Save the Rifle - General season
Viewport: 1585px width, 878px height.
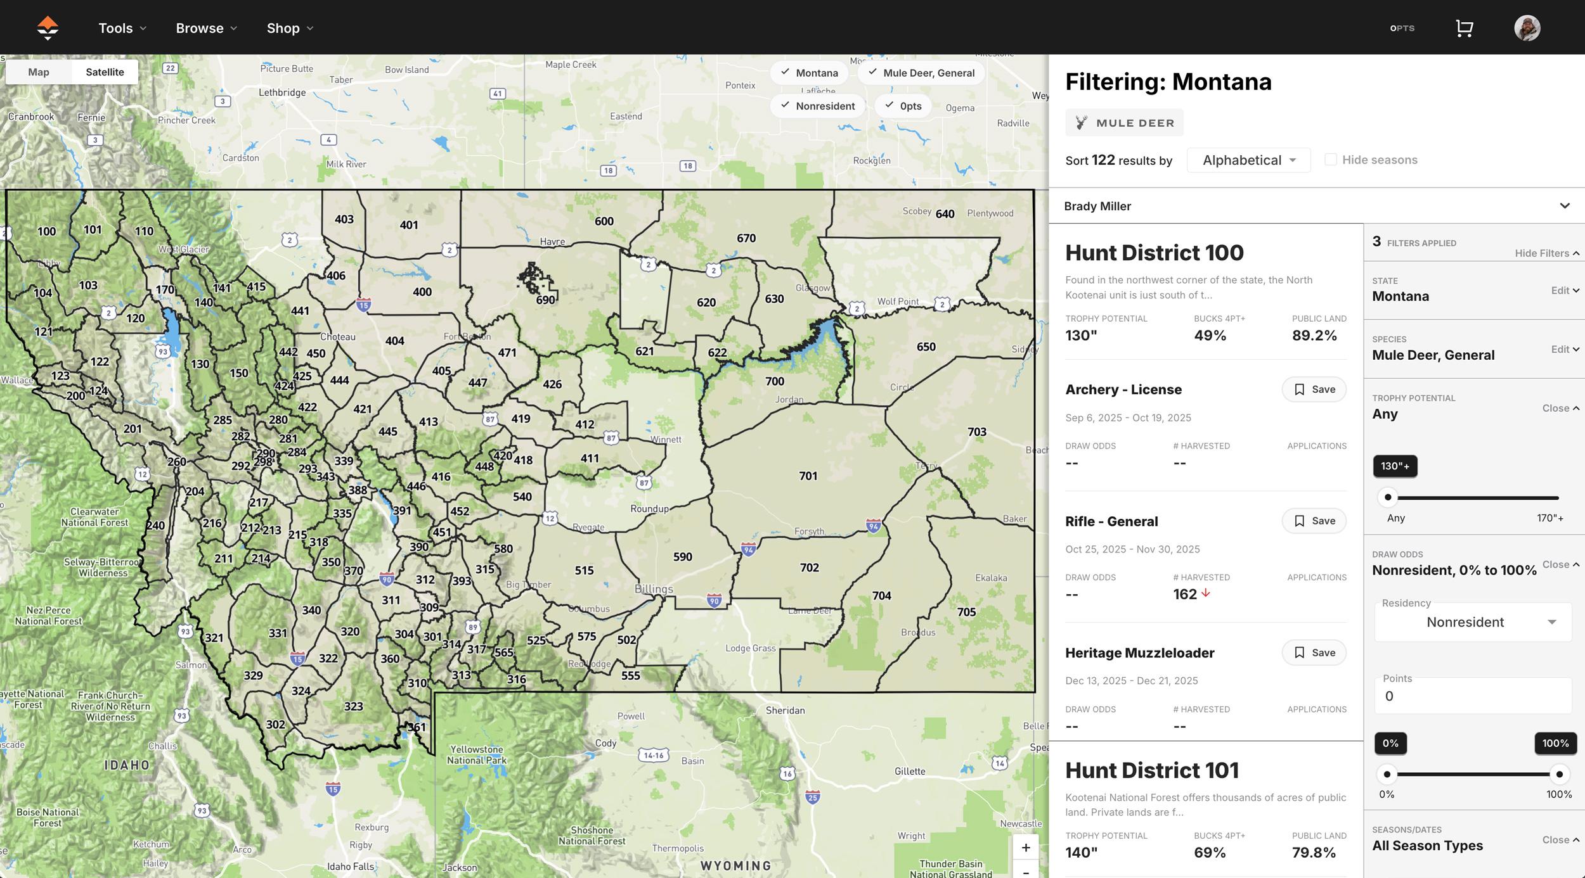coord(1313,520)
